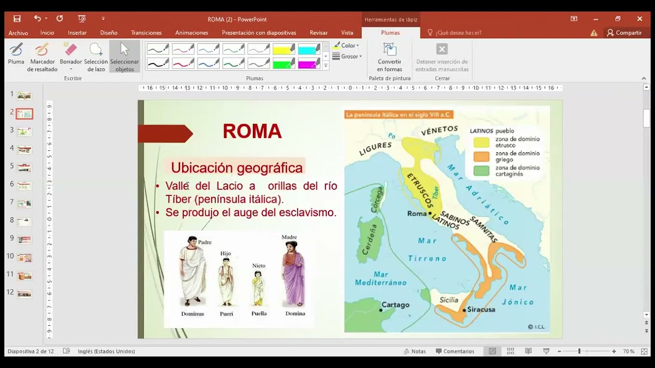The image size is (655, 368).
Task: Select slide 12 thumbnail
Action: [24, 294]
